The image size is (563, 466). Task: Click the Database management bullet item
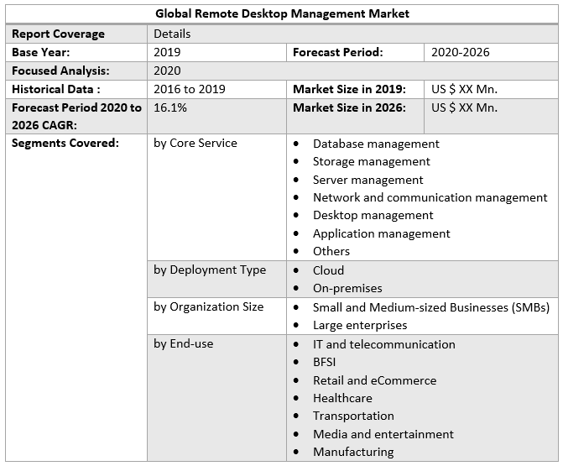[375, 144]
